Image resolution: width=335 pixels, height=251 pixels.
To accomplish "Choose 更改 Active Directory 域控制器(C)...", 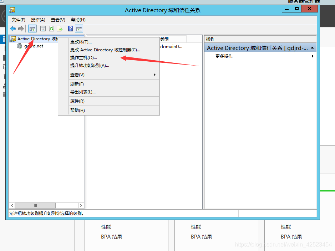I will [105, 50].
